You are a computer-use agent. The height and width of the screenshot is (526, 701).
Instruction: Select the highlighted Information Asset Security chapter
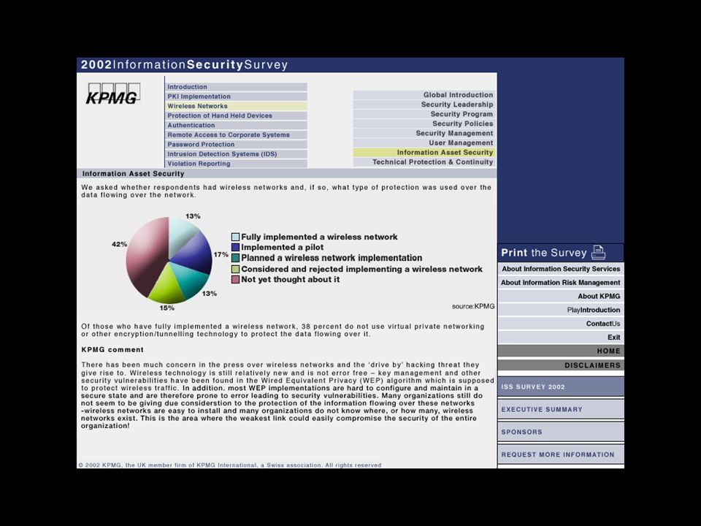tap(424, 153)
